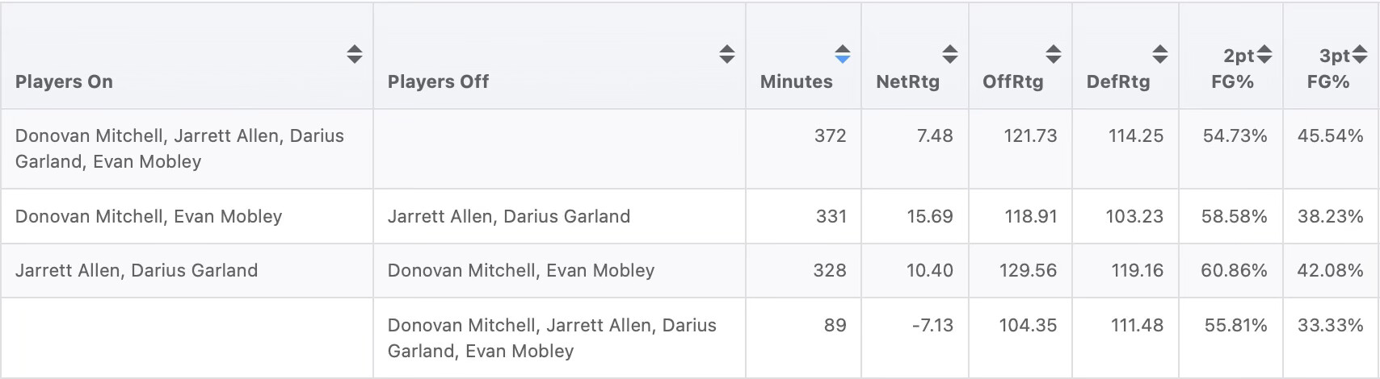This screenshot has width=1380, height=379.
Task: Click the 3pt FG% sort icon
Action: pyautogui.click(x=1360, y=54)
